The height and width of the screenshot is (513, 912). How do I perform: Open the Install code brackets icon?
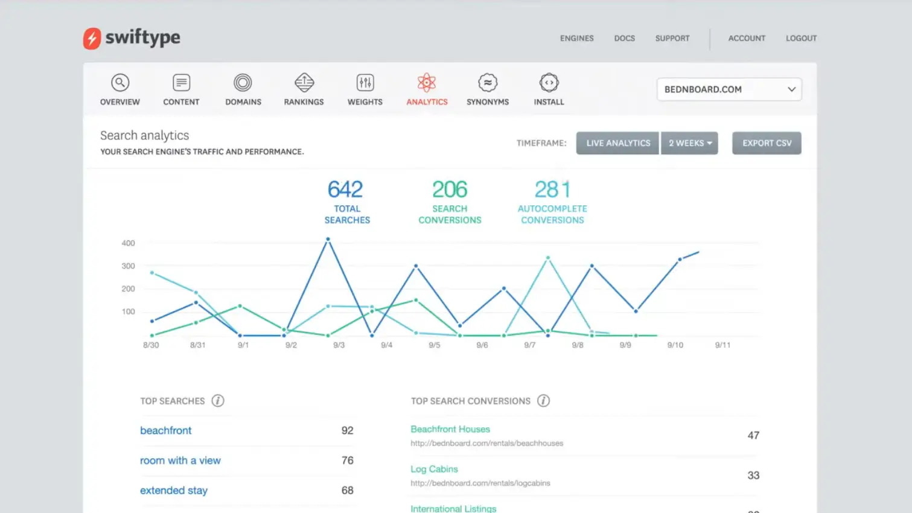coord(549,82)
